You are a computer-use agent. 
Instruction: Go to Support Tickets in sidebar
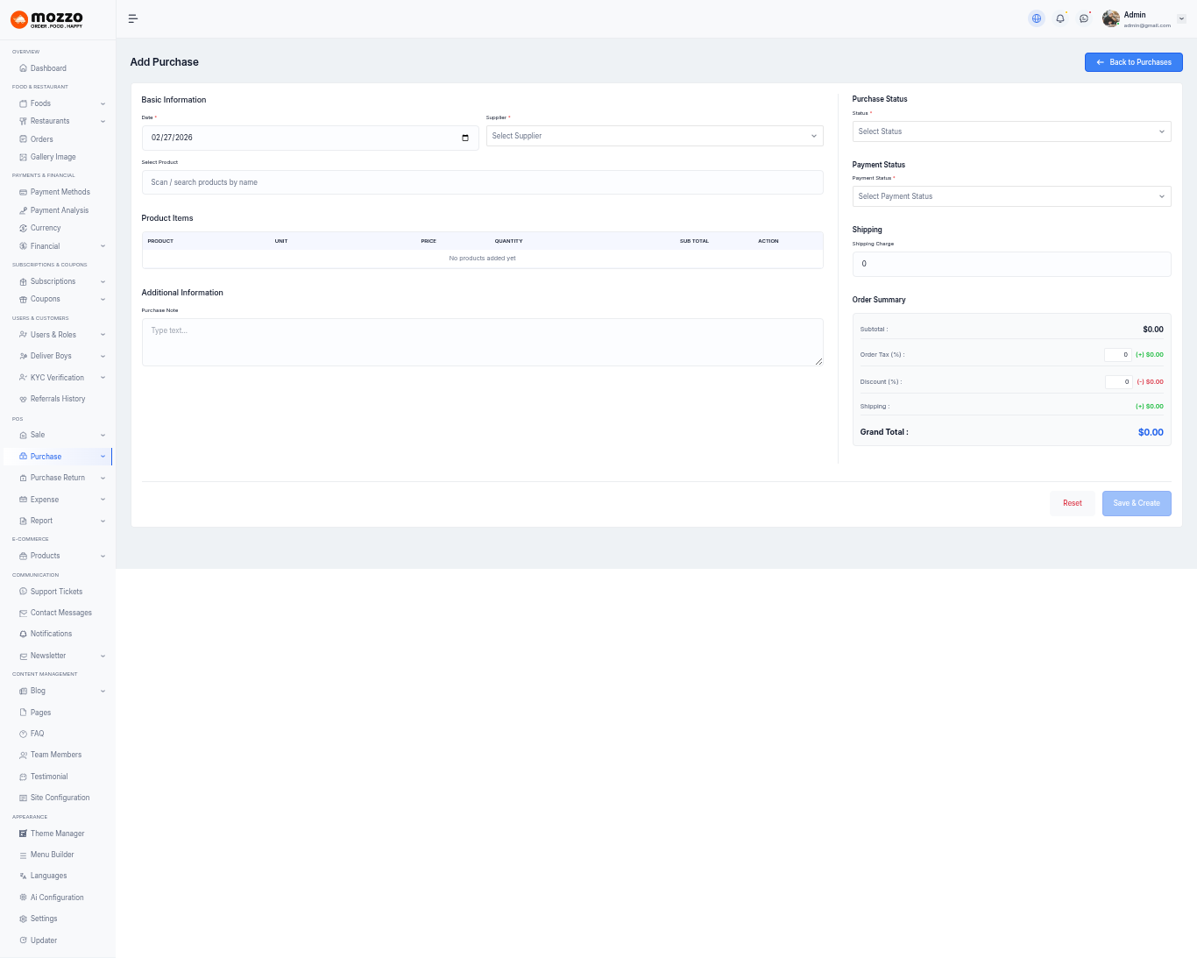pyautogui.click(x=56, y=592)
